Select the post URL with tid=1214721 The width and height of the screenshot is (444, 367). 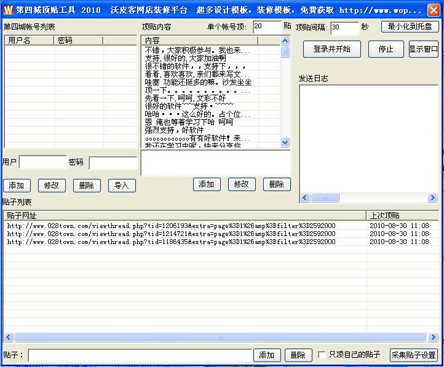(172, 234)
